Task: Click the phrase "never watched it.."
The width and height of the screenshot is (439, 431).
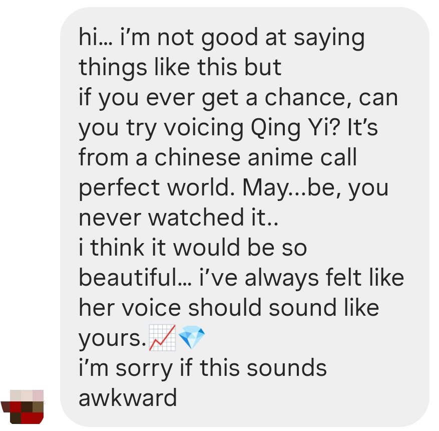Action: pyautogui.click(x=179, y=218)
